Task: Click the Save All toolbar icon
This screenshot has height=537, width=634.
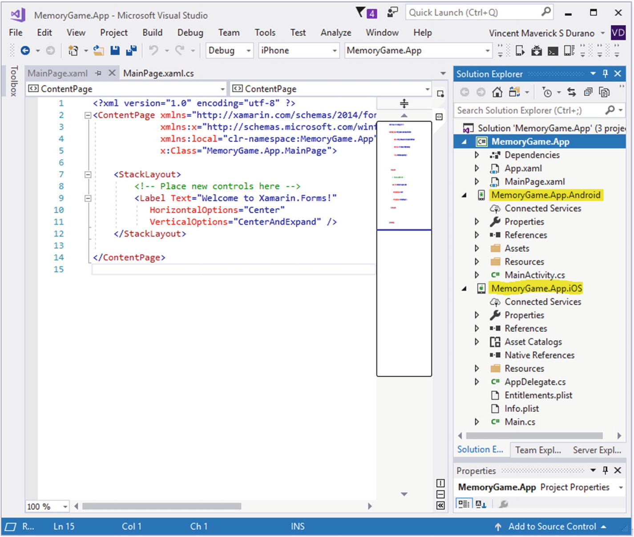Action: (131, 51)
